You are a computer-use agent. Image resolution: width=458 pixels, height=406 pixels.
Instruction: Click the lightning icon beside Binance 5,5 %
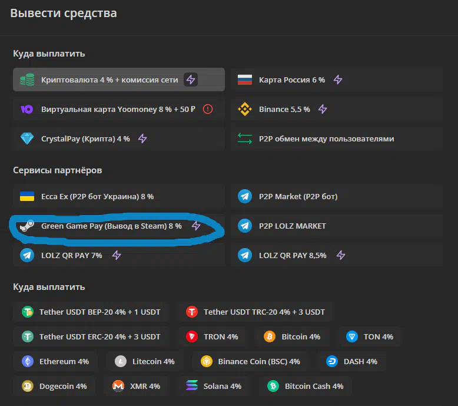[x=323, y=110]
